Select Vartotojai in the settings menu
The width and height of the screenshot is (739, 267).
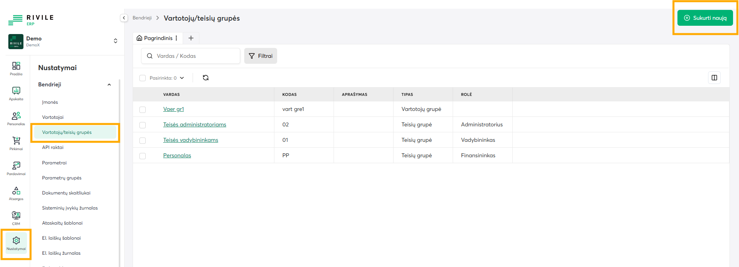click(53, 117)
